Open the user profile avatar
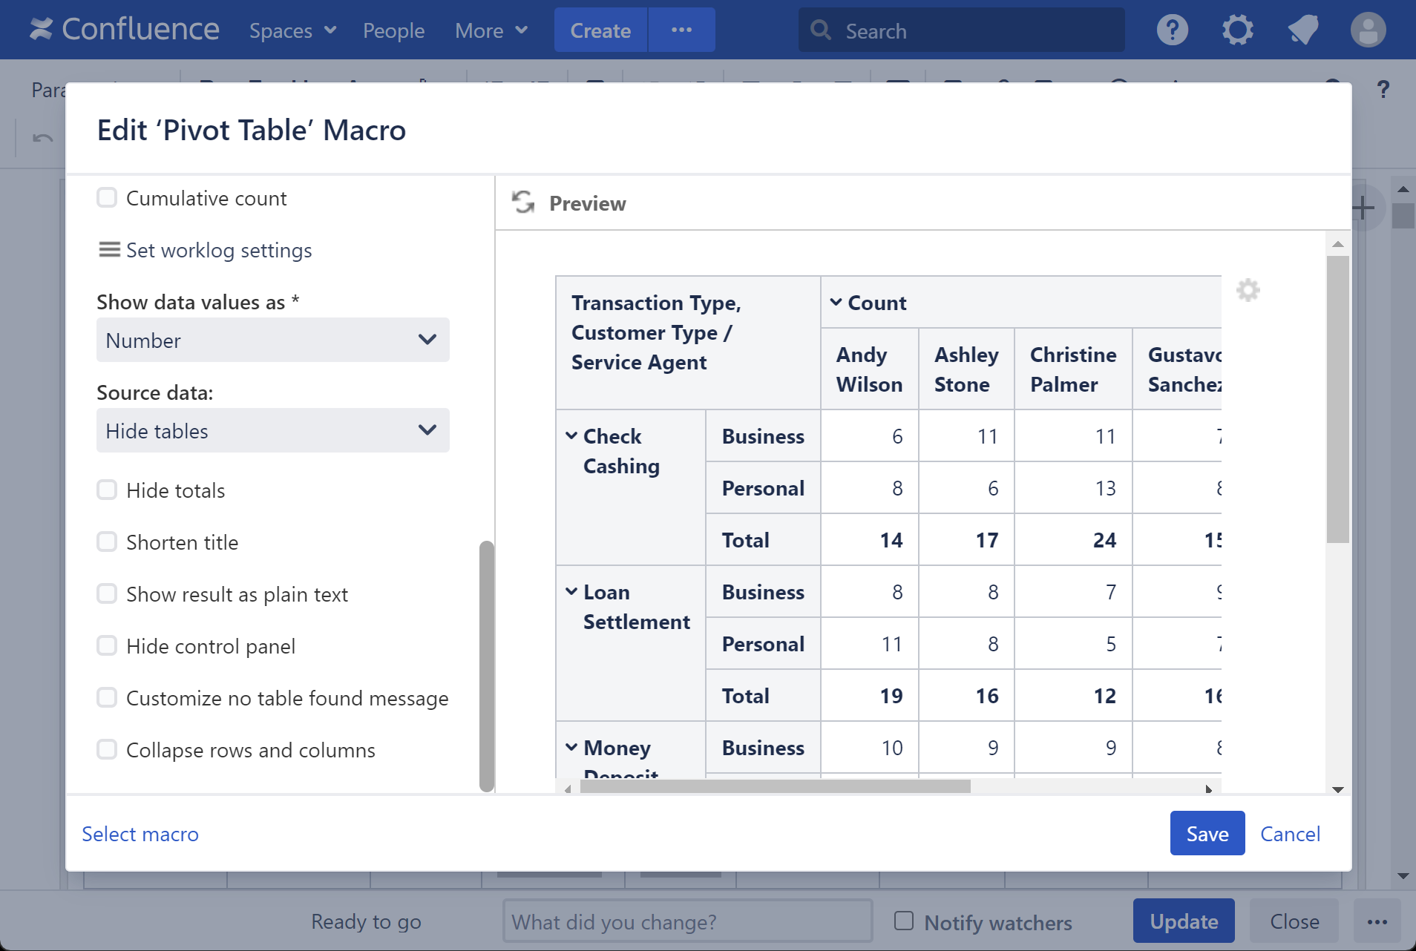1416x951 pixels. [1368, 30]
